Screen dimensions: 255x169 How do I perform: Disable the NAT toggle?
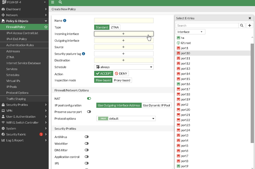pos(89,99)
